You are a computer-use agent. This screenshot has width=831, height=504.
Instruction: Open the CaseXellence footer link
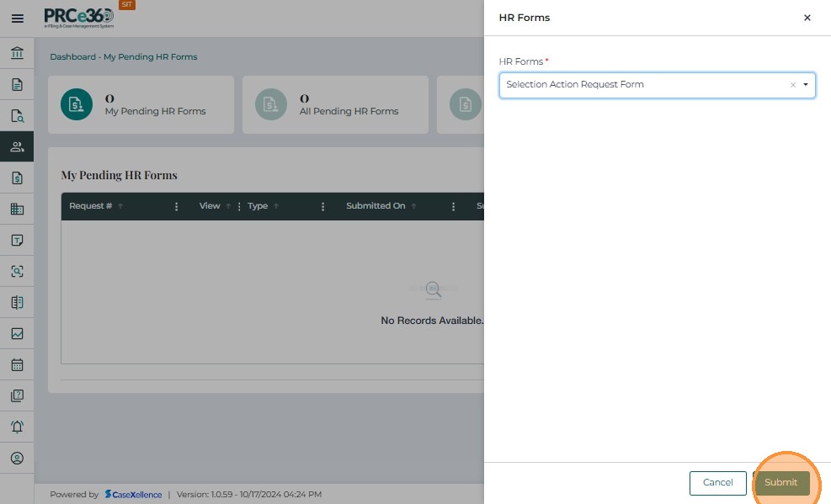pos(134,495)
